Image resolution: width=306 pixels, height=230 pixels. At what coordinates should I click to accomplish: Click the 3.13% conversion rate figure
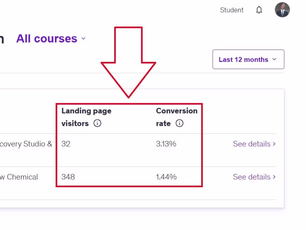tap(166, 144)
